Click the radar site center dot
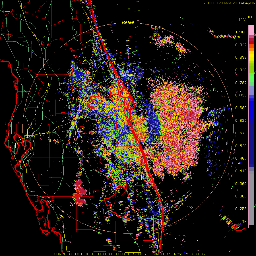The height and width of the screenshot is (256, 256). (x=128, y=128)
